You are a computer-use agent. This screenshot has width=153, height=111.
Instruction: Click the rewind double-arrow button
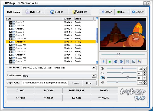point(116,61)
